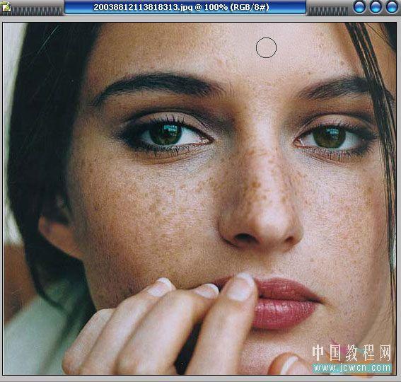401x382 pixels.
Task: Click inside the circular brush cursor on the forehead
Action: point(266,47)
